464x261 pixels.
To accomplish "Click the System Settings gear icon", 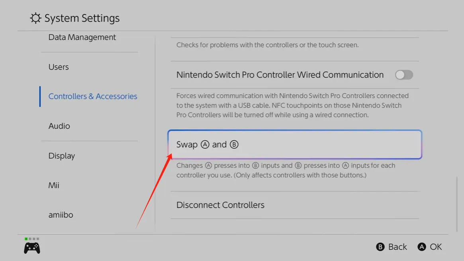I will pos(35,18).
